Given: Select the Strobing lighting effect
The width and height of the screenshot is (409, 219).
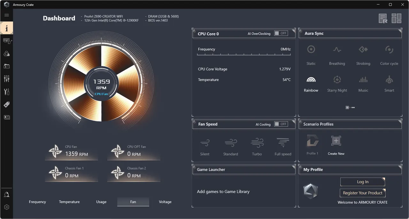Looking at the screenshot, I should tap(363, 55).
